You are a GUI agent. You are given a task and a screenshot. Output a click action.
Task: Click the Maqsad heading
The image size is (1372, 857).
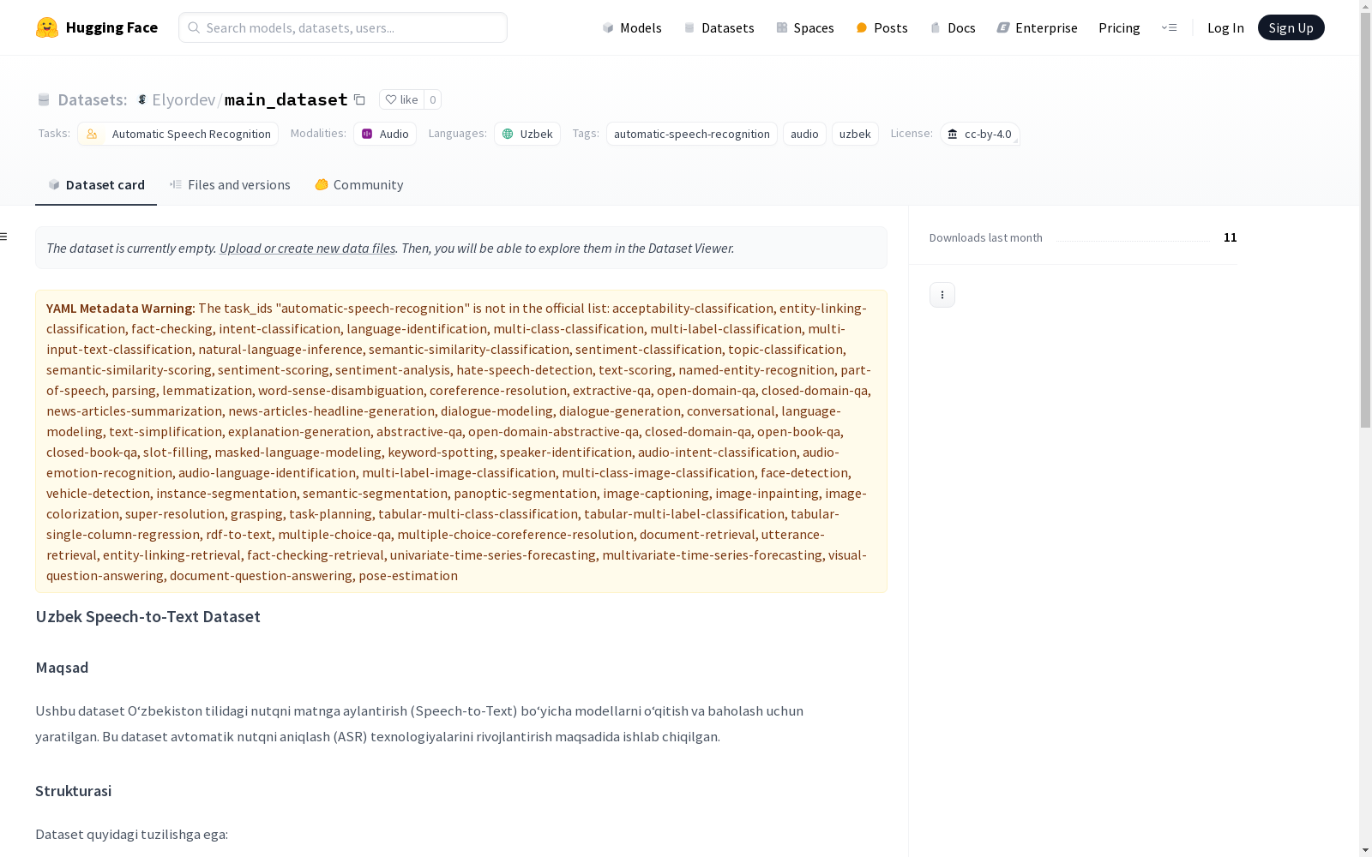click(62, 668)
